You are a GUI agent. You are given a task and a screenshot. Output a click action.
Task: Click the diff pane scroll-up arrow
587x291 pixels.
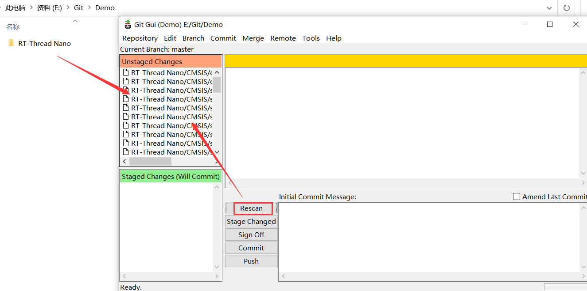583,72
